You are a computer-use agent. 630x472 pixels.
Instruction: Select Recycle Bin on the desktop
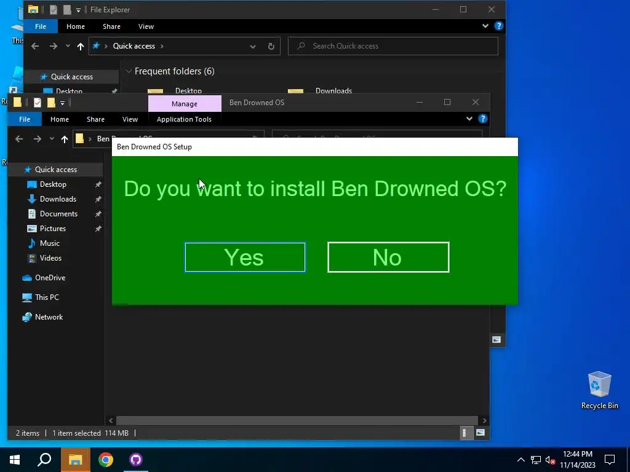(599, 390)
